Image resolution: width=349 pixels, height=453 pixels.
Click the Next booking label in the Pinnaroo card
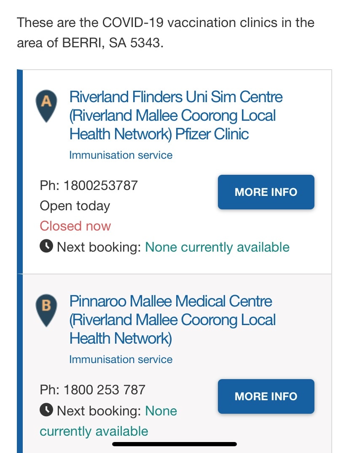[x=98, y=411]
